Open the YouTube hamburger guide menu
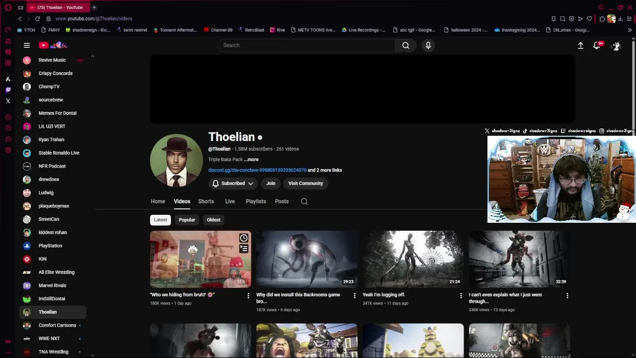636x358 pixels. tap(27, 45)
